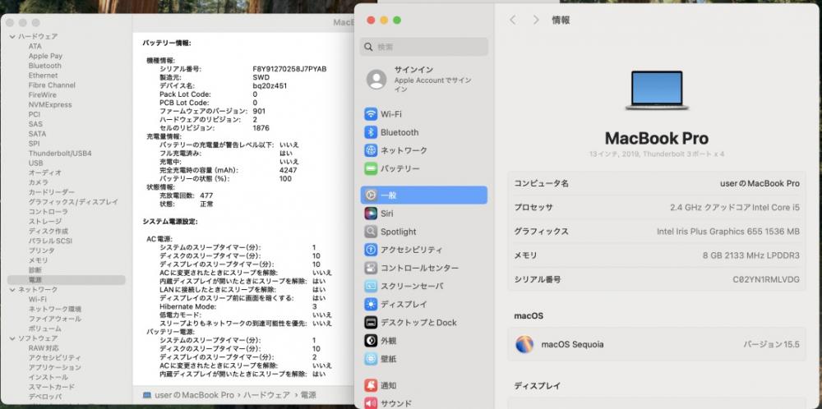Select the 一般 item in sidebar
Image resolution: width=822 pixels, height=409 pixels.
tap(423, 195)
